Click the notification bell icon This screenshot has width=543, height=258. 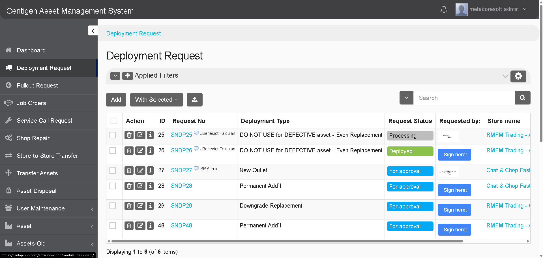pyautogui.click(x=444, y=10)
